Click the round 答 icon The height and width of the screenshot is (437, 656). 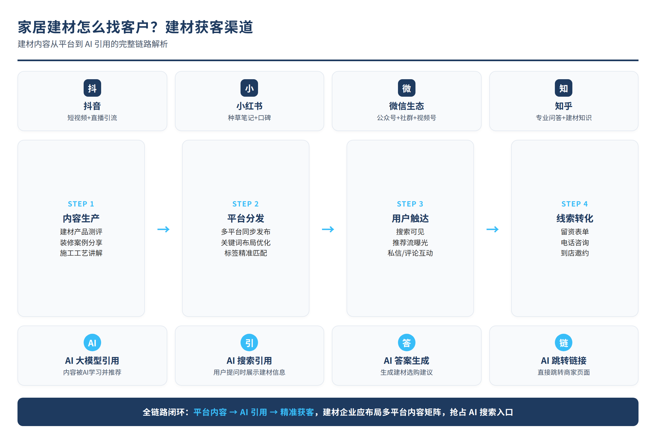(407, 343)
